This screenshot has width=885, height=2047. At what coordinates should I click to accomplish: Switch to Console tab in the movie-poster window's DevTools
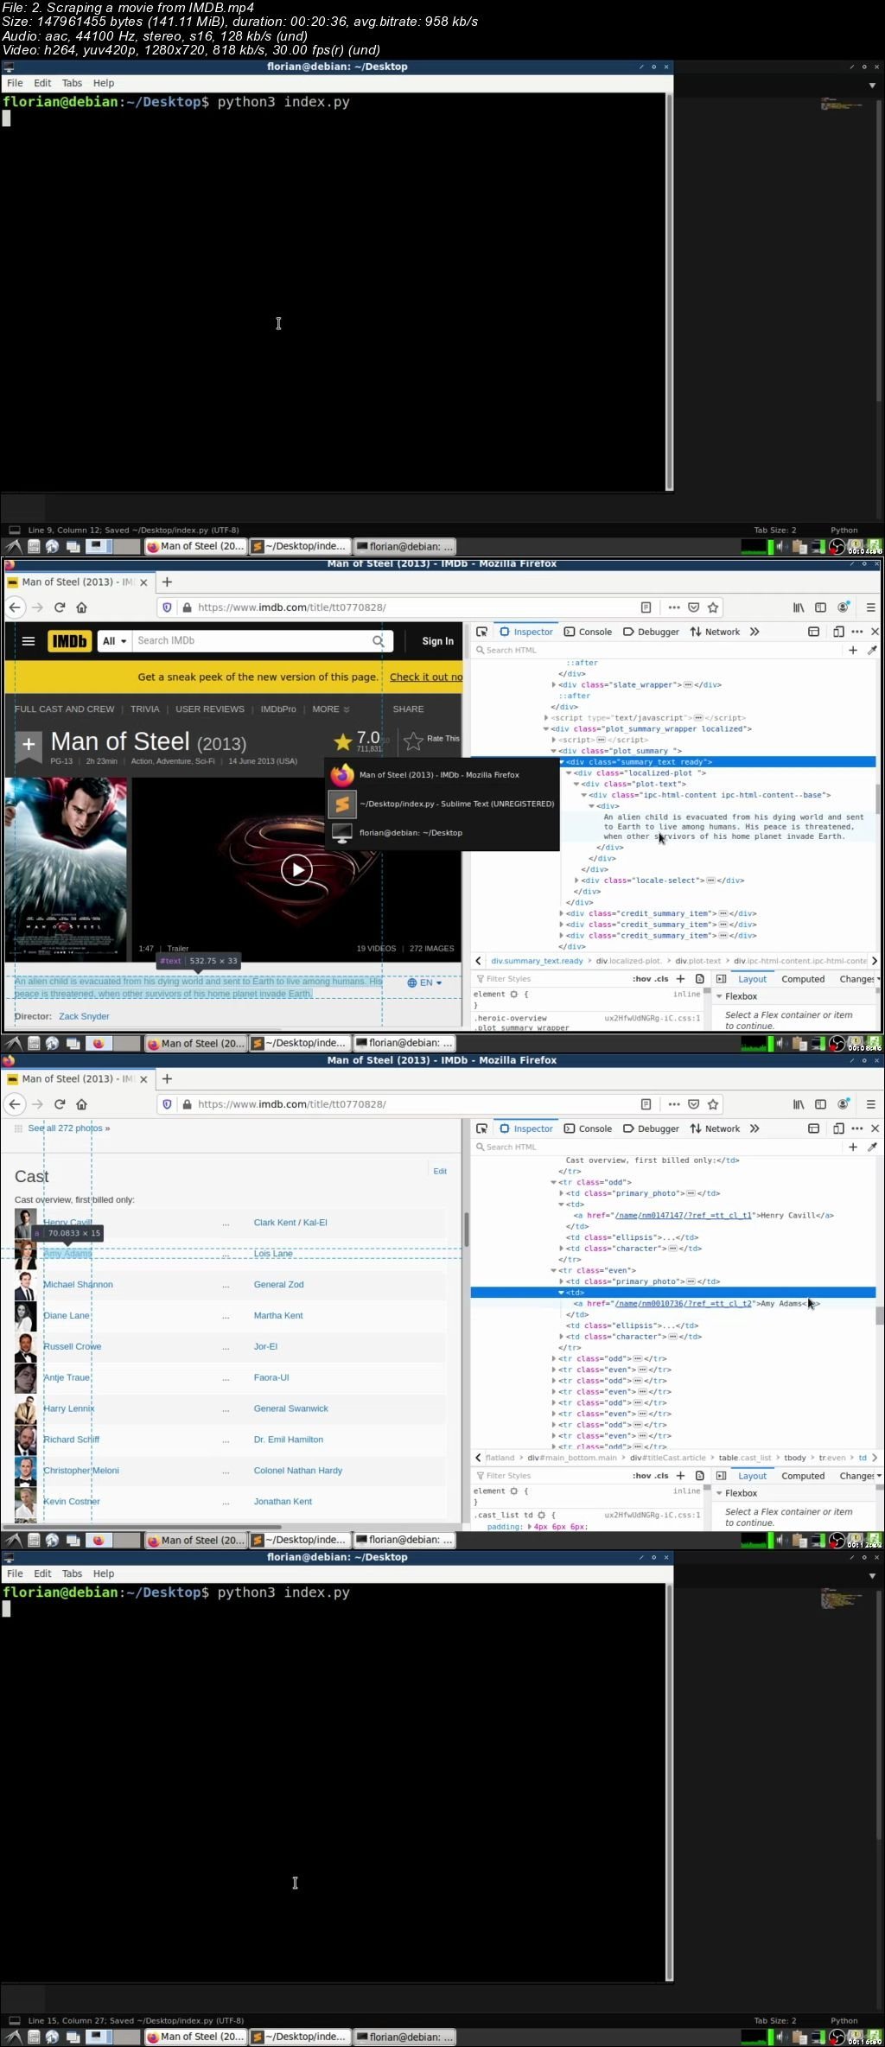pyautogui.click(x=588, y=632)
